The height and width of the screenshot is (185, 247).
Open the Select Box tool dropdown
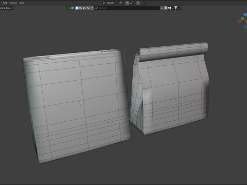pyautogui.click(x=6, y=8)
